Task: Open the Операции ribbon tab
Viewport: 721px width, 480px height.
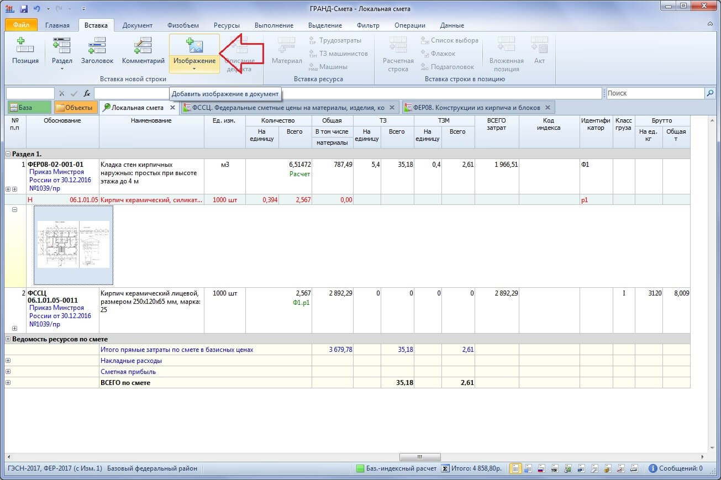Action: coord(410,25)
